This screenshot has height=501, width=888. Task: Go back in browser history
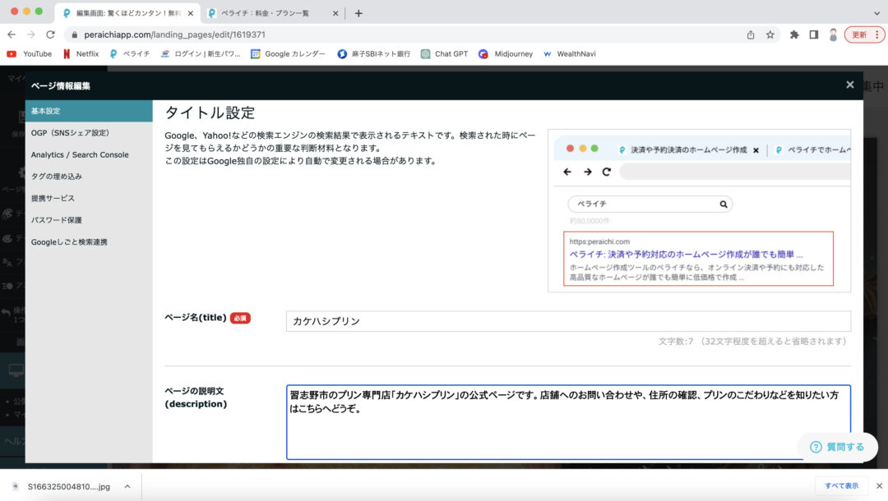tap(12, 34)
